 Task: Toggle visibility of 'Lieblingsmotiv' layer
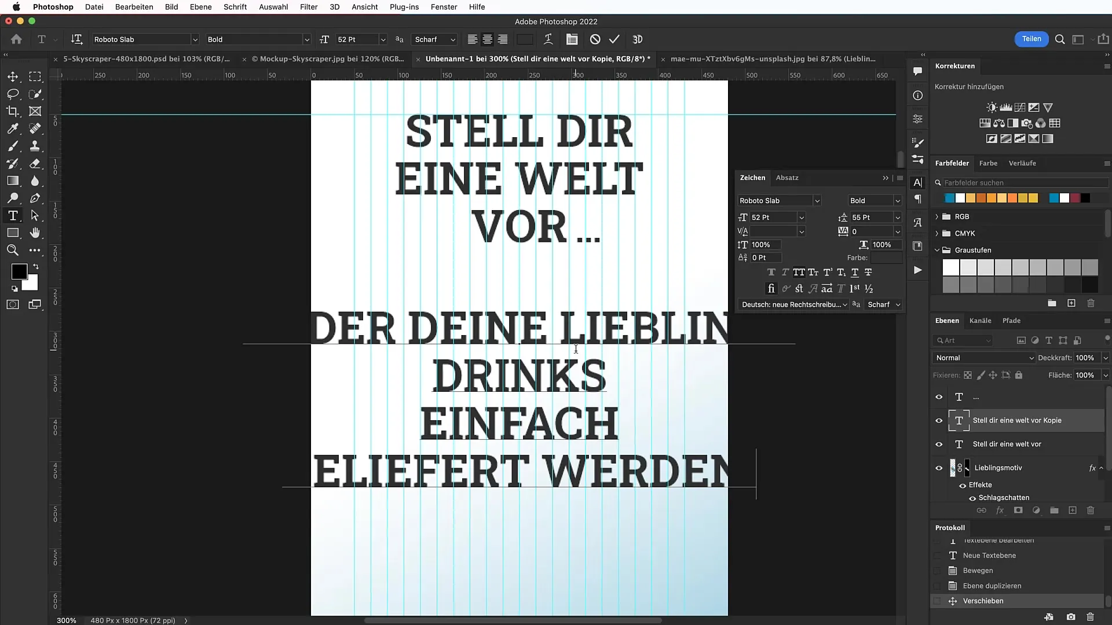coord(939,468)
